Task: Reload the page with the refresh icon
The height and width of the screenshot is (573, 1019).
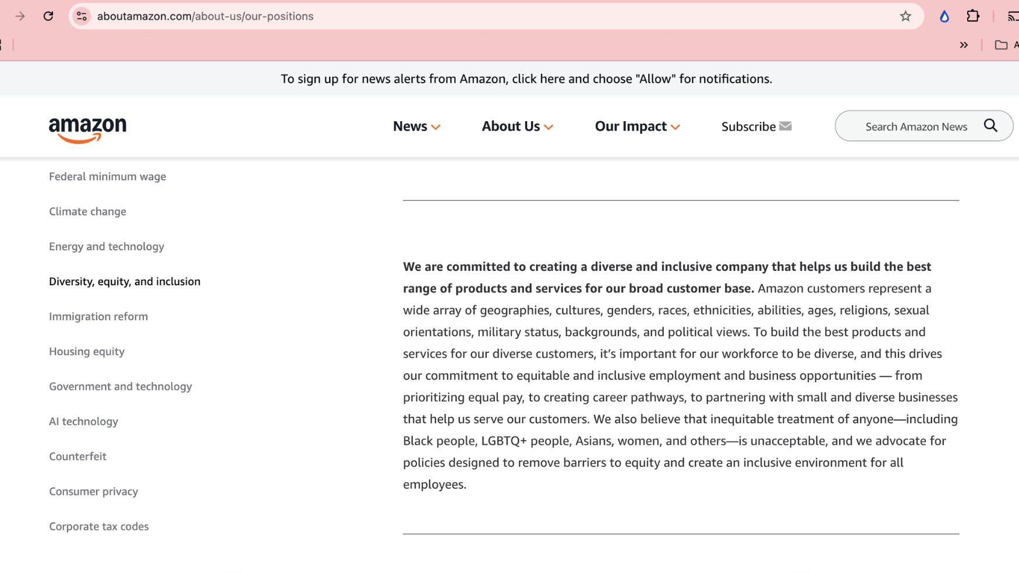Action: [48, 16]
